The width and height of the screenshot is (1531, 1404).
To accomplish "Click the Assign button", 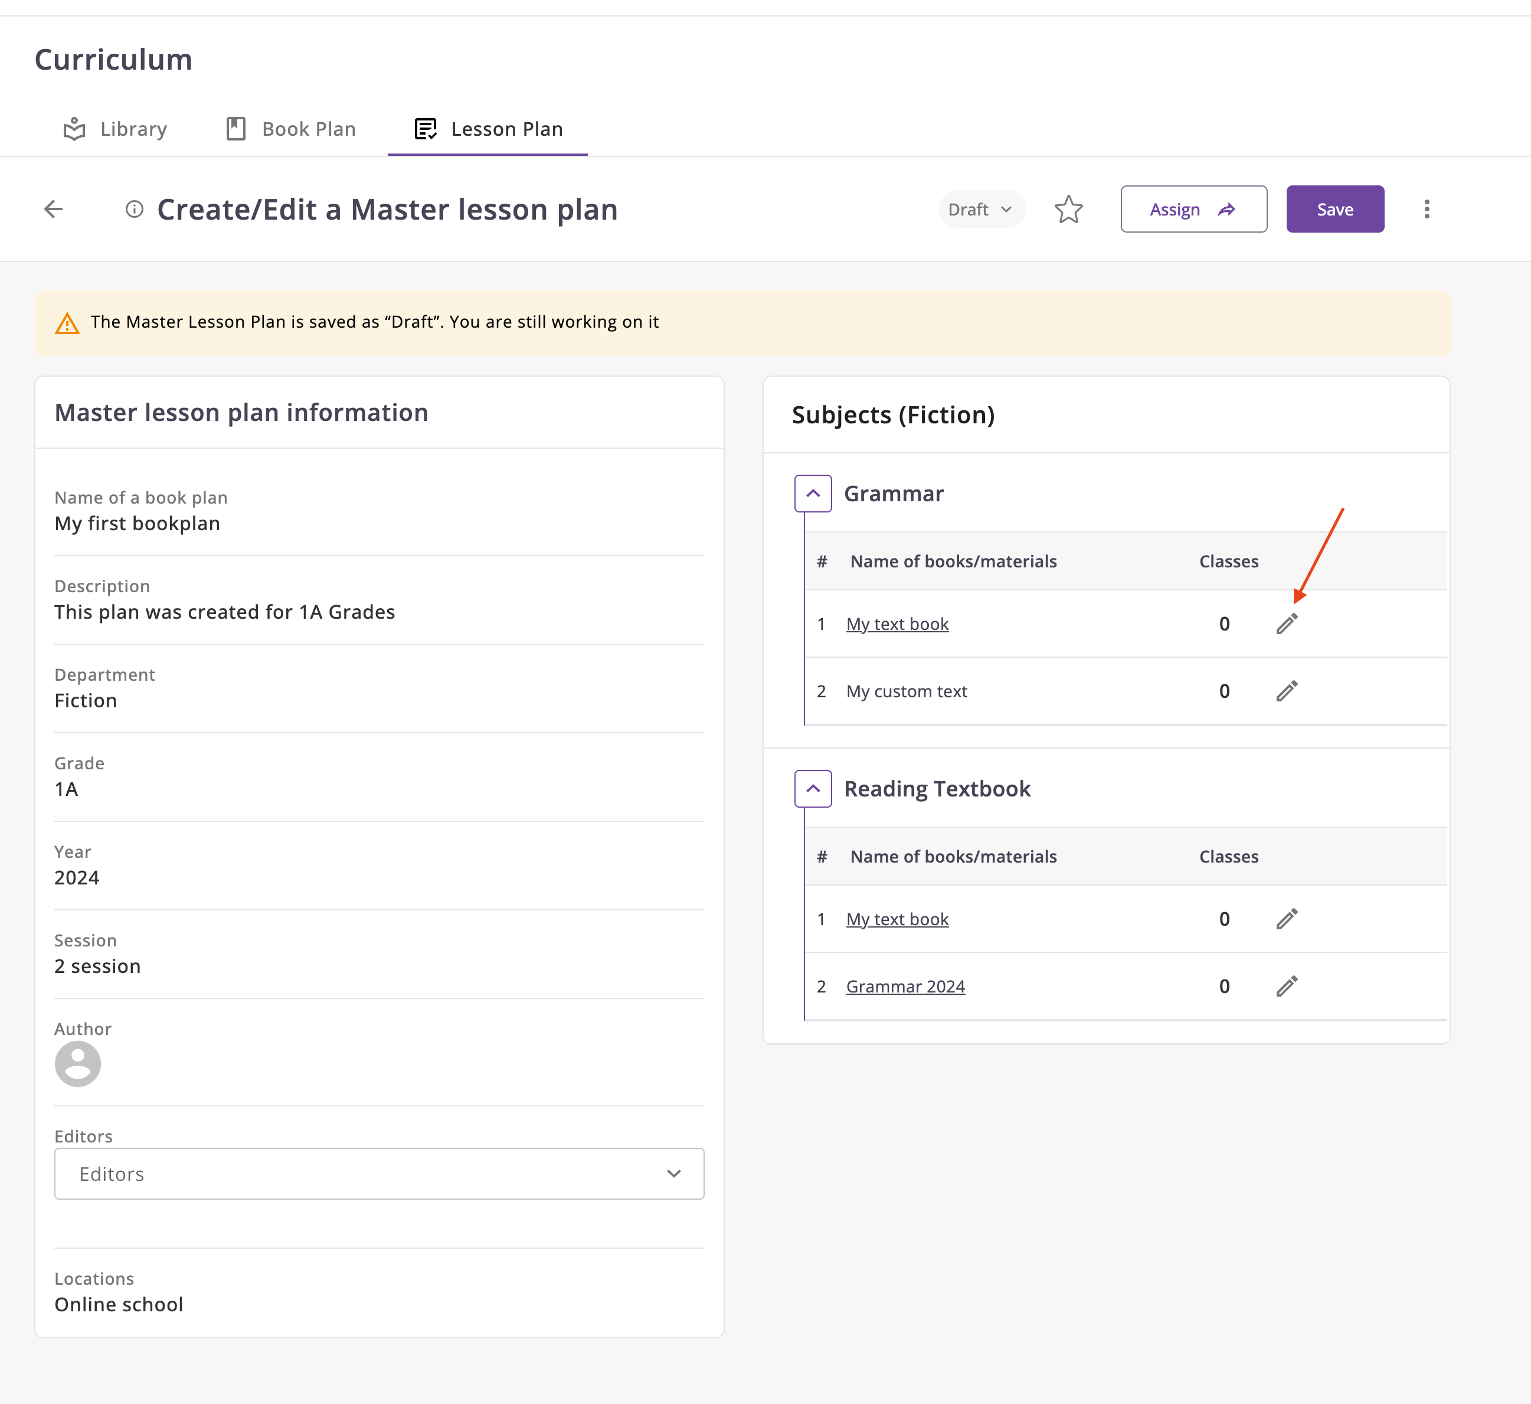I will [x=1193, y=209].
